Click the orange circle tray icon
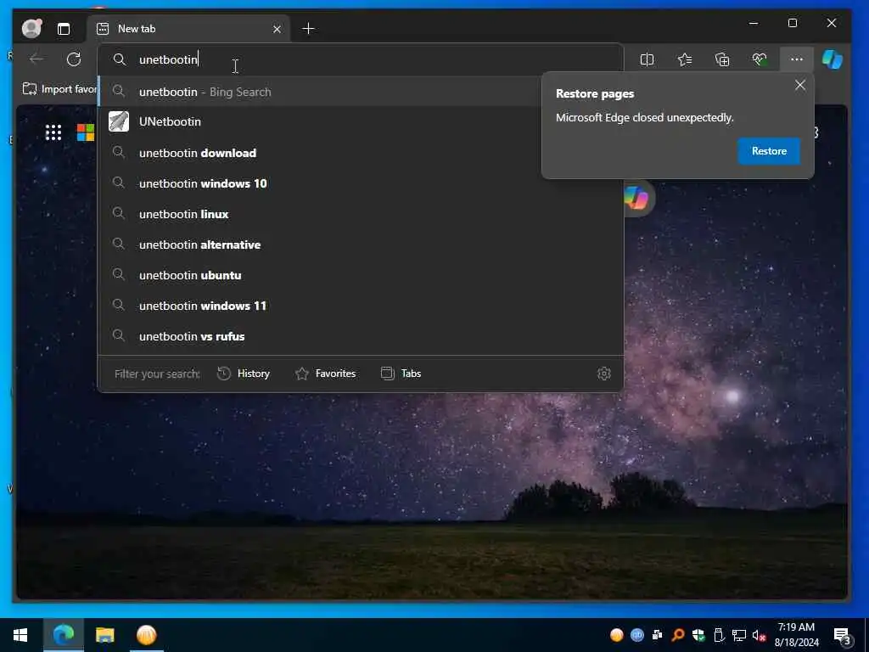The width and height of the screenshot is (869, 652). (x=616, y=635)
